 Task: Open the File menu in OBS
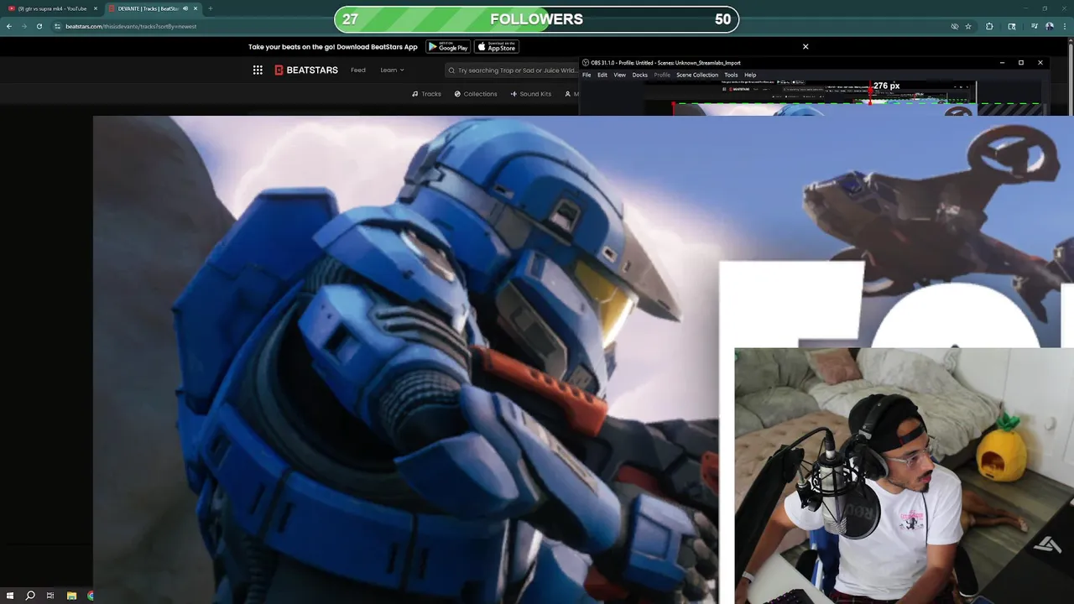click(x=587, y=75)
